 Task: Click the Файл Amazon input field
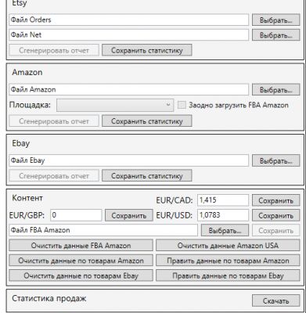[128, 89]
